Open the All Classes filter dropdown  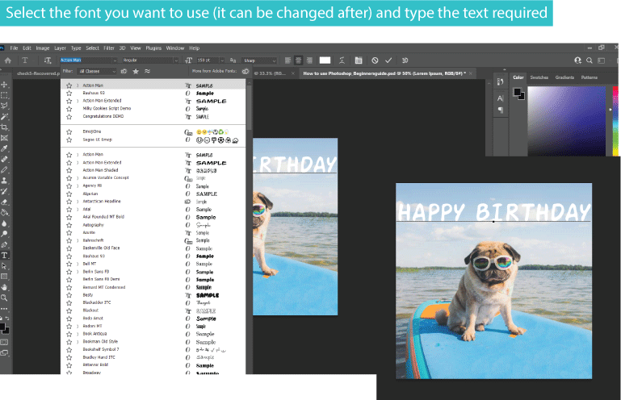(x=97, y=71)
